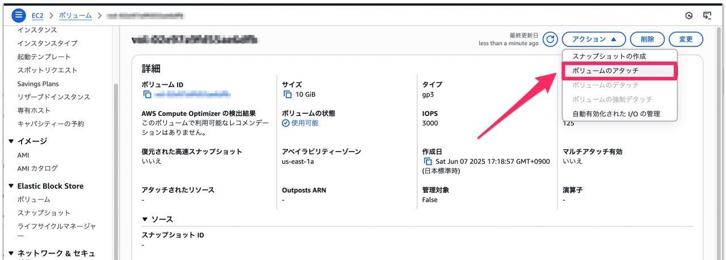Go to EC2 breadcrumb link
Viewport: 726px width, 260px height.
tap(38, 16)
